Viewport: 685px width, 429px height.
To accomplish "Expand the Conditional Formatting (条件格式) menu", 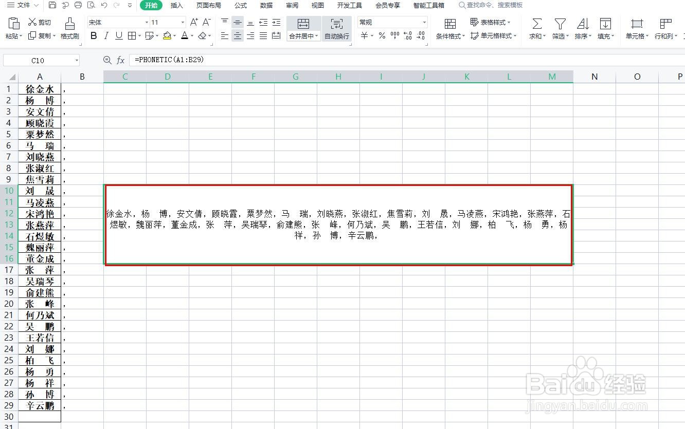I will (x=450, y=28).
